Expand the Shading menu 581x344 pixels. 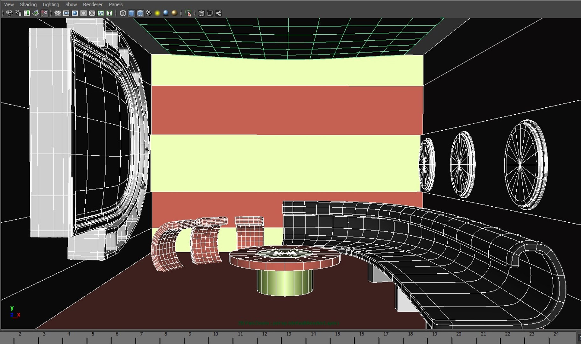click(x=28, y=4)
